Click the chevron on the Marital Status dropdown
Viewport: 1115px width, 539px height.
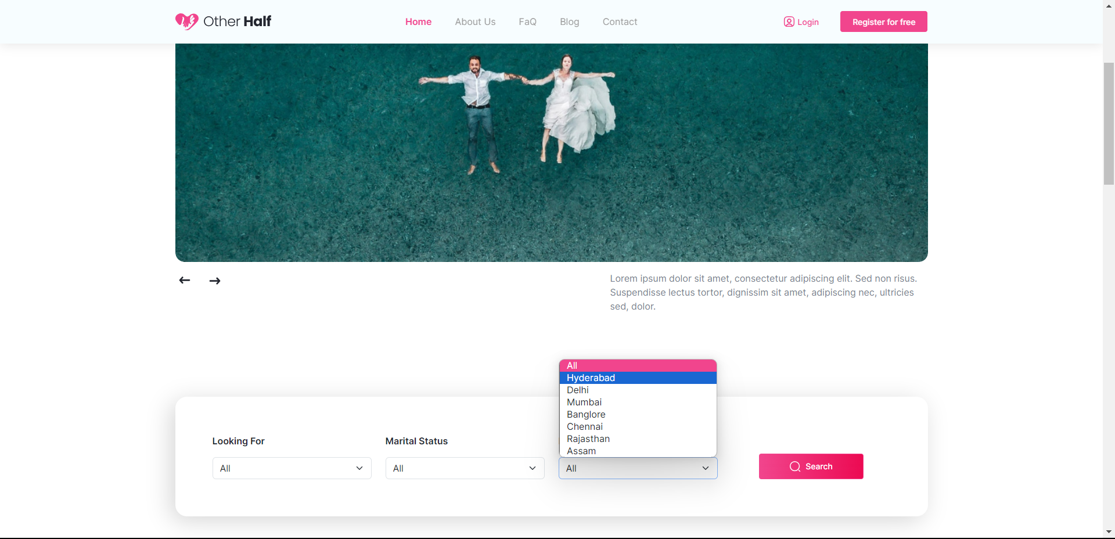(533, 468)
